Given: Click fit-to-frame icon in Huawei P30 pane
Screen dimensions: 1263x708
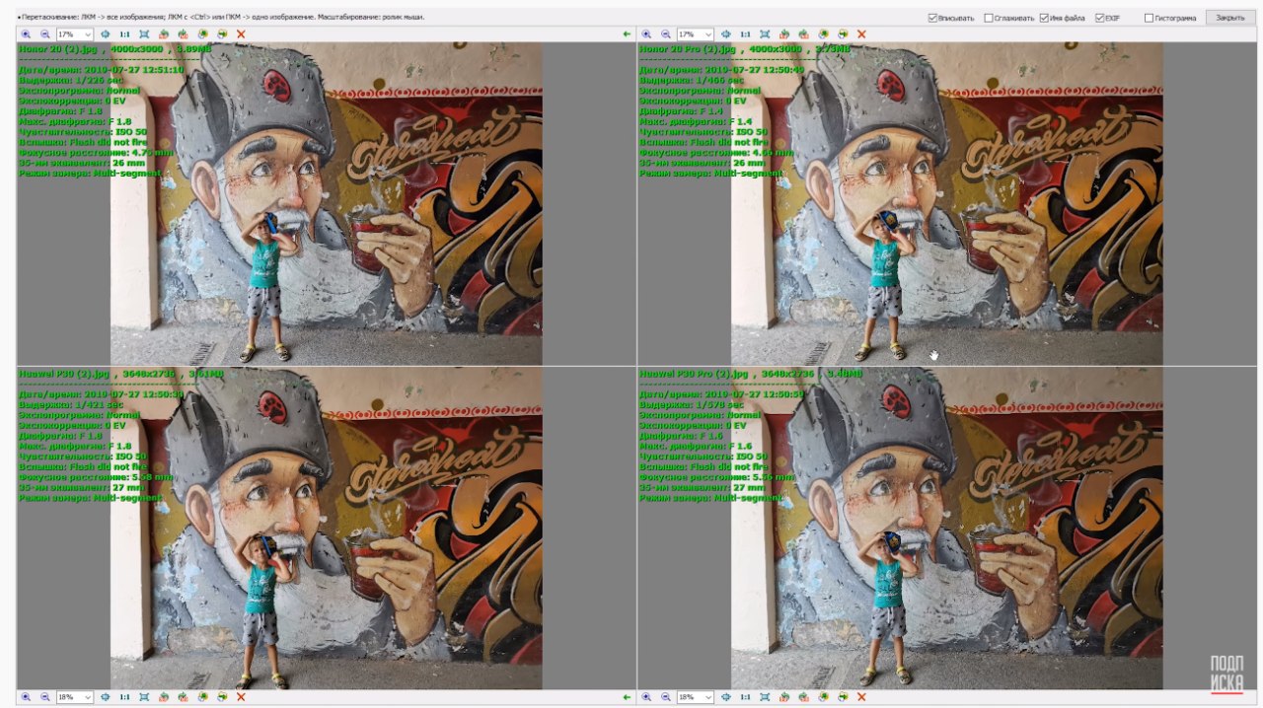Looking at the screenshot, I should point(144,696).
